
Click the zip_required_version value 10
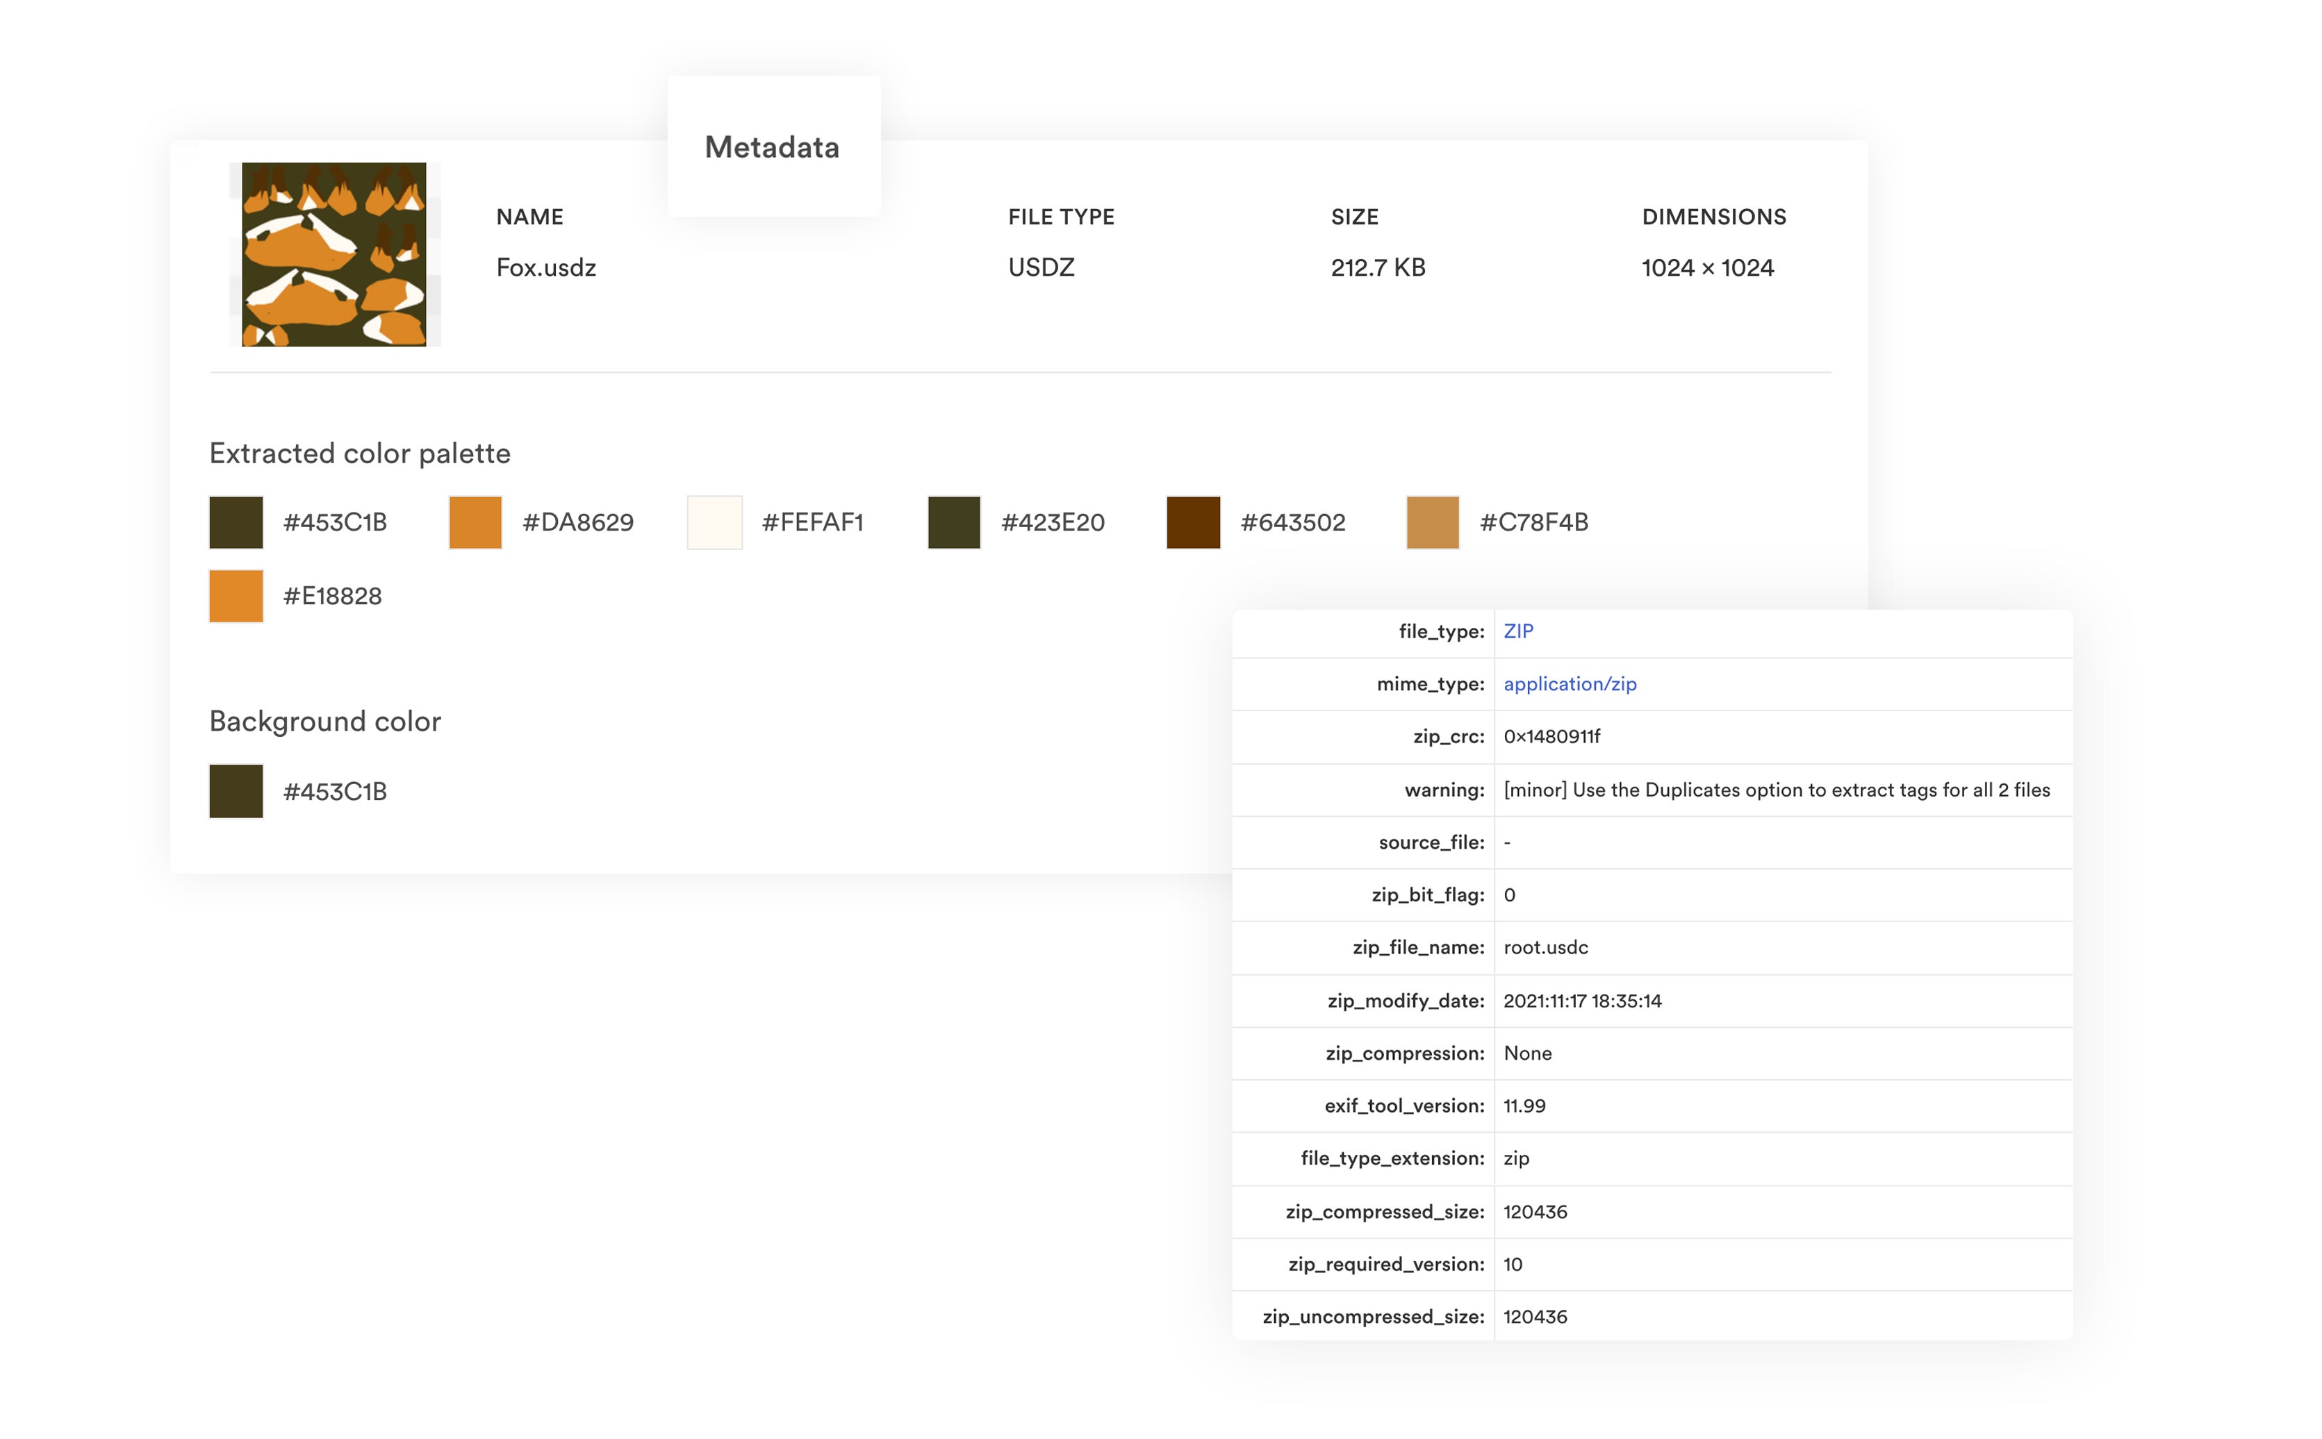tap(1513, 1265)
